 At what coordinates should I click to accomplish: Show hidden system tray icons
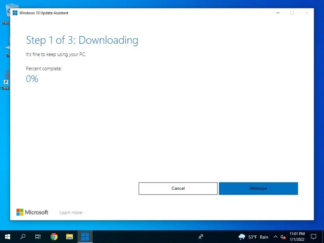click(276, 237)
